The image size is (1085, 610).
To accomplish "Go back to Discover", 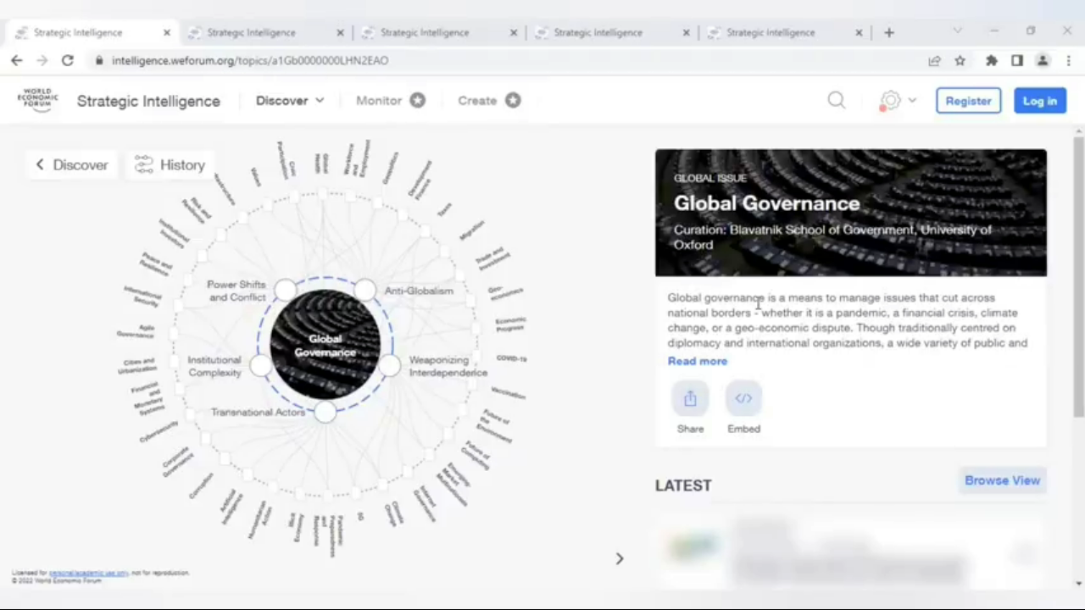I will [72, 165].
